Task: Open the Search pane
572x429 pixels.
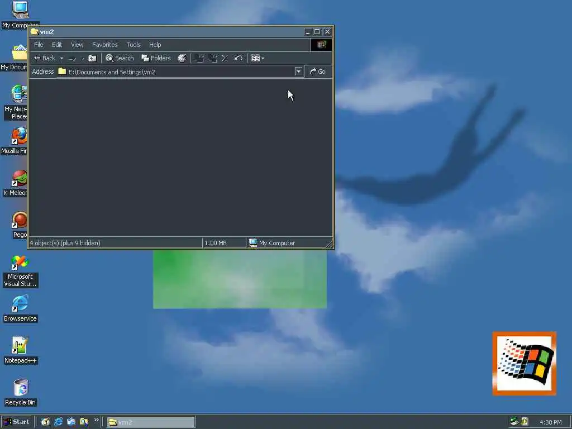Action: click(120, 58)
